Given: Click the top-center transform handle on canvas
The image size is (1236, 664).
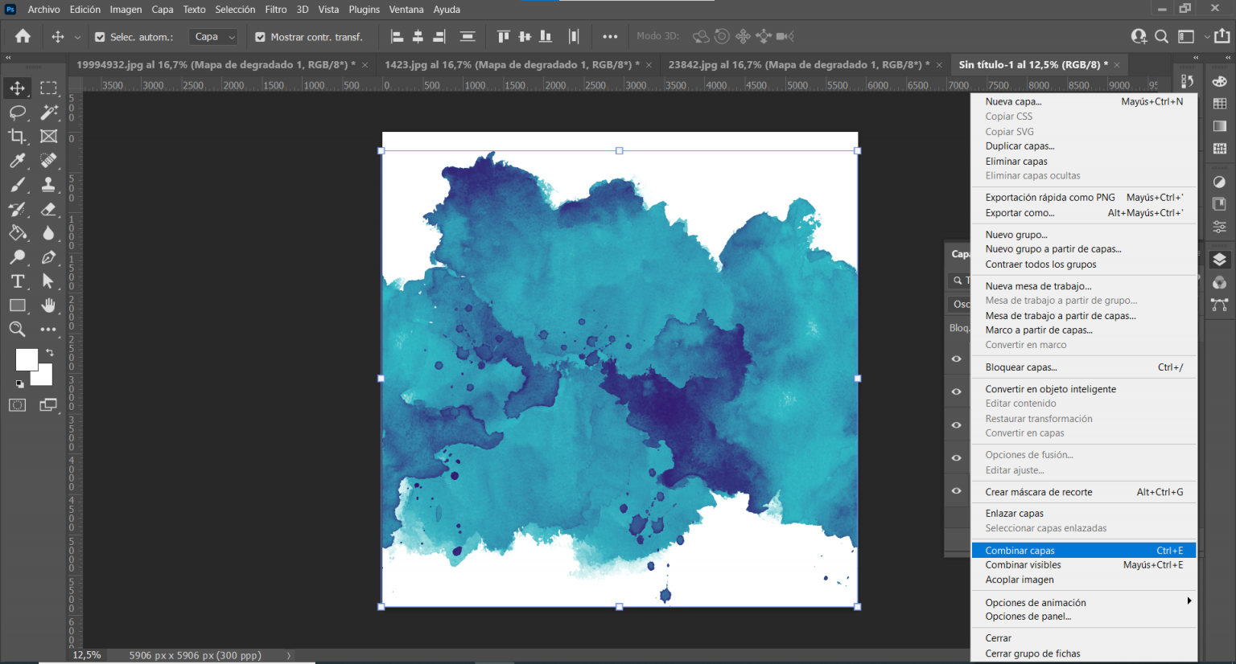Looking at the screenshot, I should (x=619, y=150).
